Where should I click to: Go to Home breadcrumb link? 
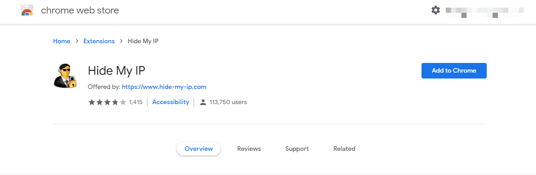(x=62, y=41)
